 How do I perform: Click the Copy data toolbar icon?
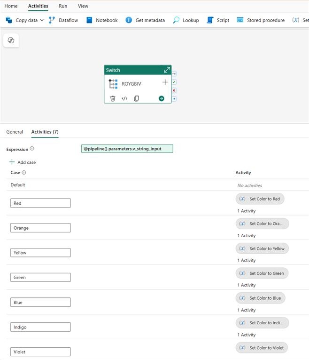point(9,20)
